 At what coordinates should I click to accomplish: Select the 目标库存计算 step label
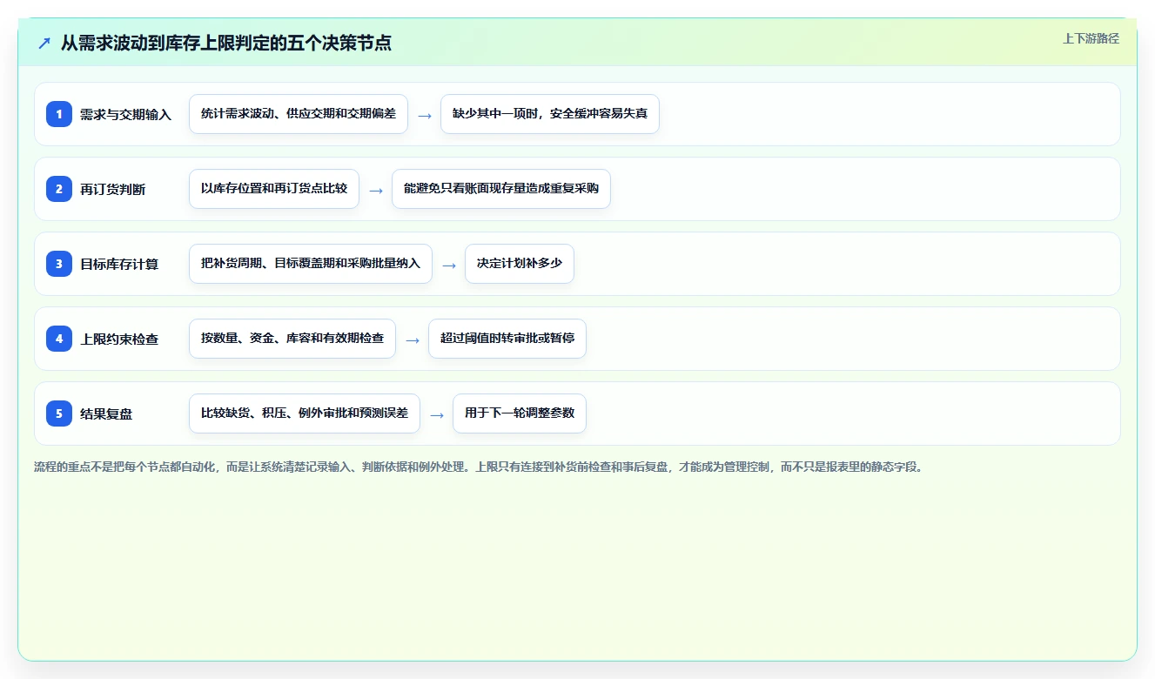point(119,265)
